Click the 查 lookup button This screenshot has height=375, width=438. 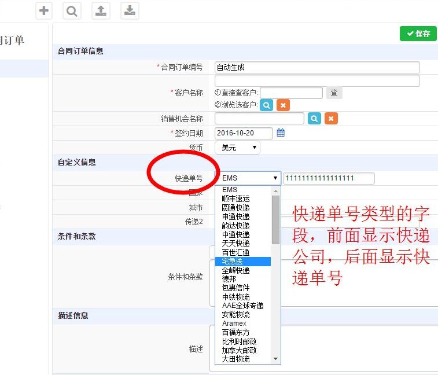coord(334,93)
